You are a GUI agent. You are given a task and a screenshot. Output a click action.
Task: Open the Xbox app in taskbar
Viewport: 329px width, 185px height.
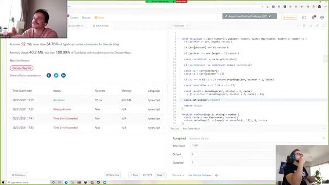[85, 182]
